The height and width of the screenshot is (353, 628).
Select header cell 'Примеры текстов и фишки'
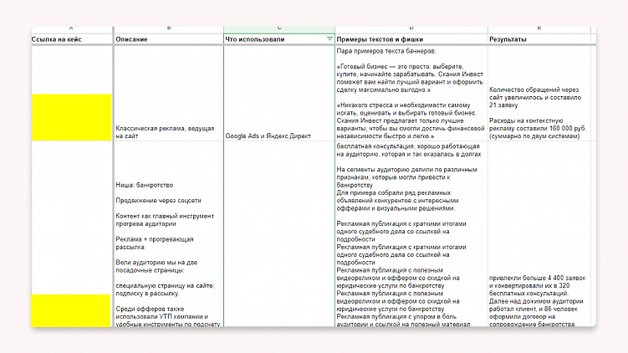(411, 39)
